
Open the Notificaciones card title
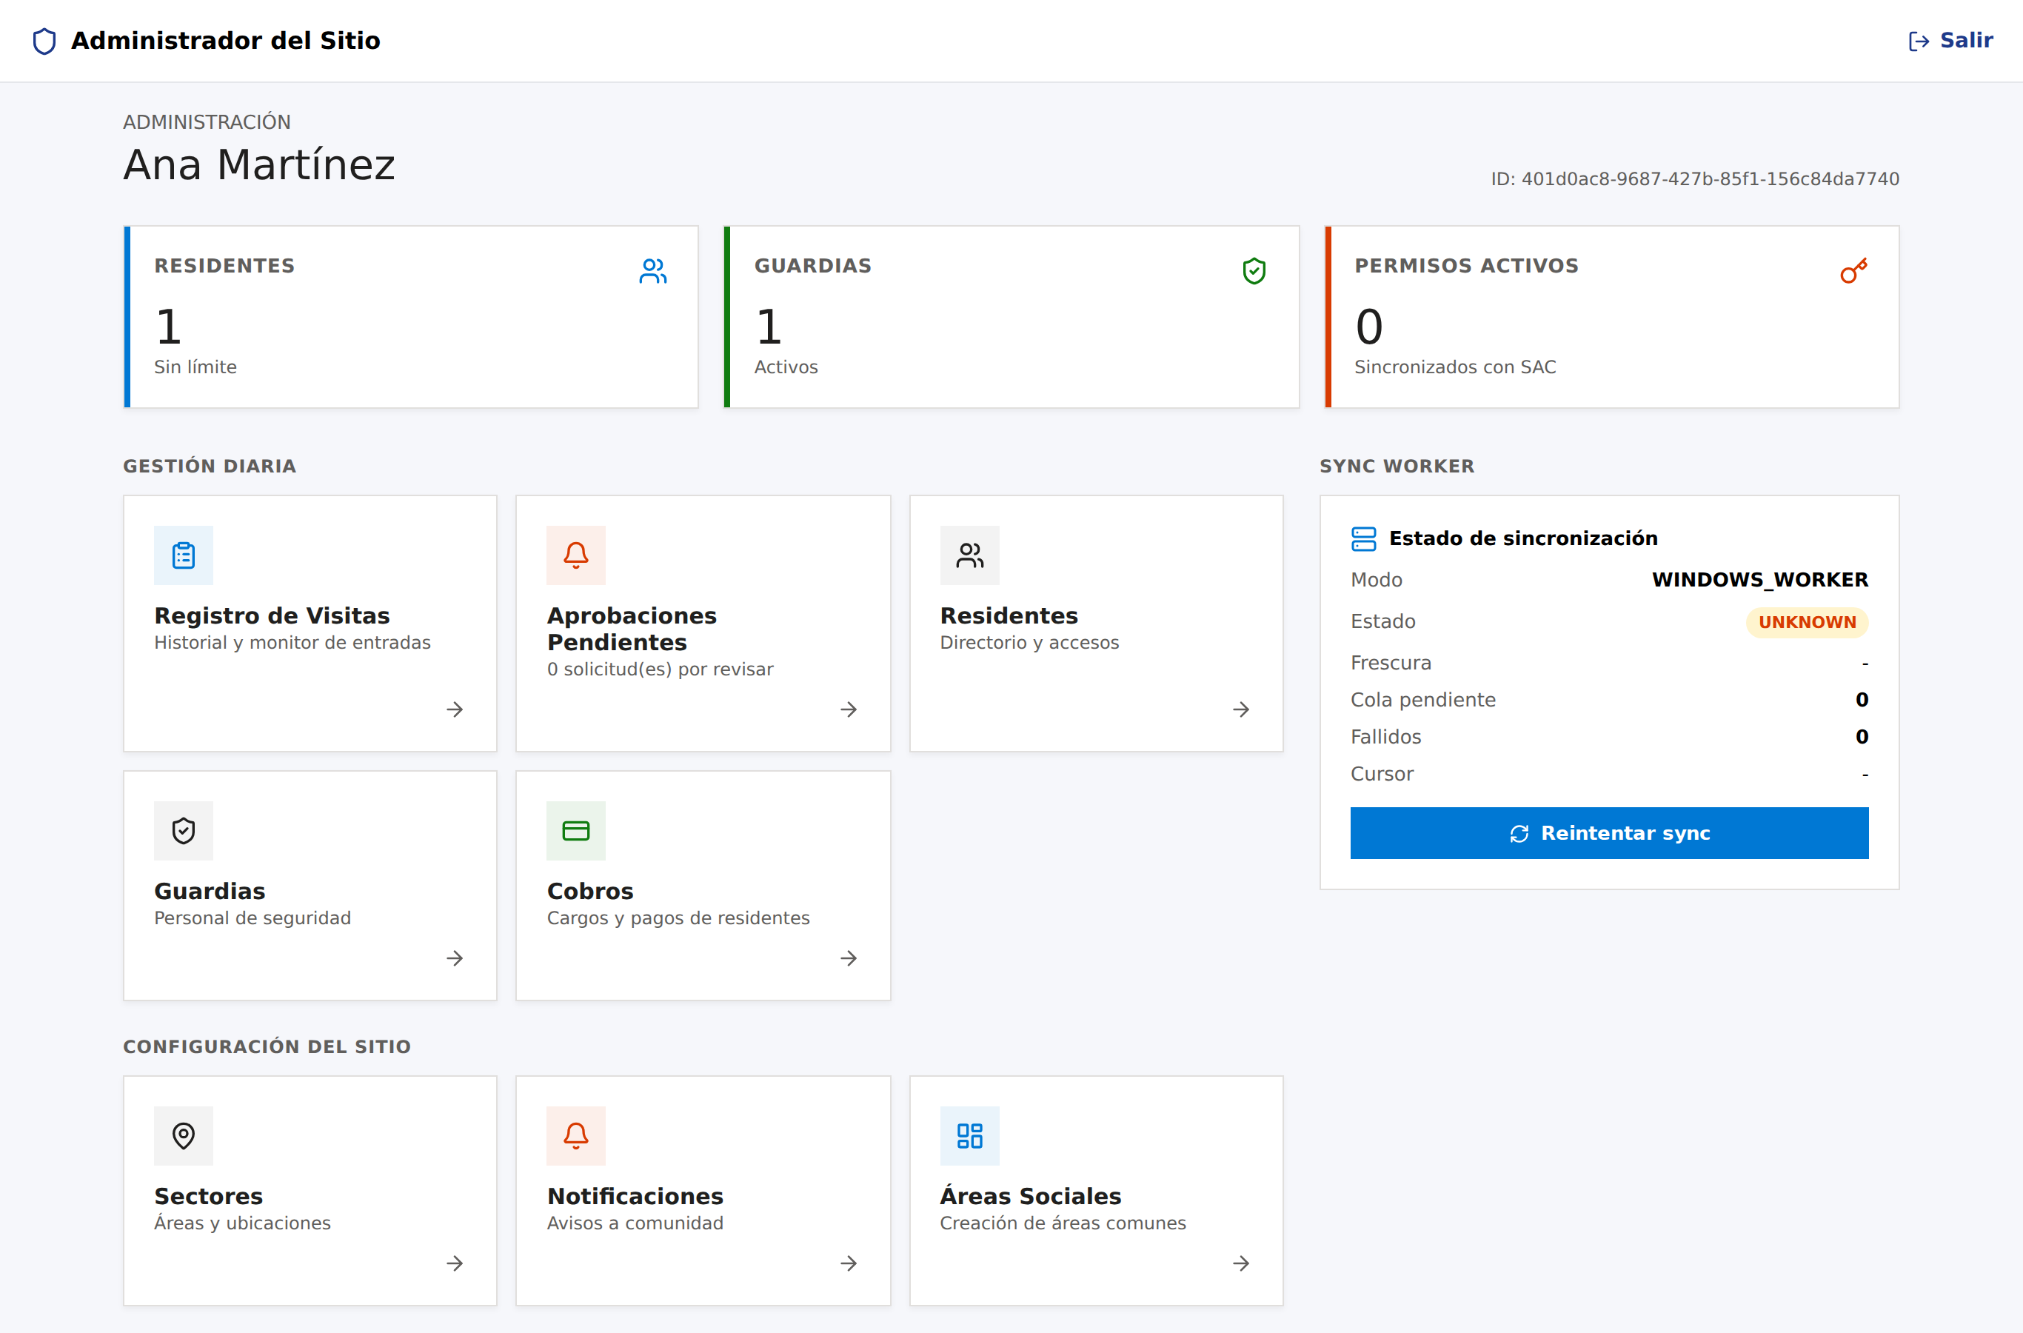pos(635,1196)
